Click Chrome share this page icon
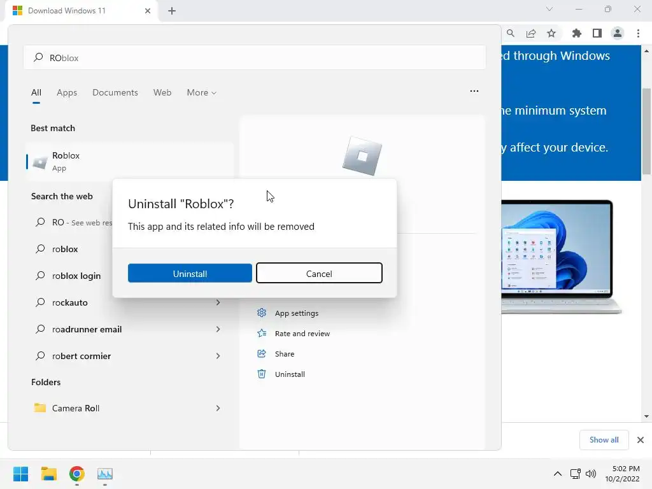The image size is (652, 489). (x=531, y=33)
